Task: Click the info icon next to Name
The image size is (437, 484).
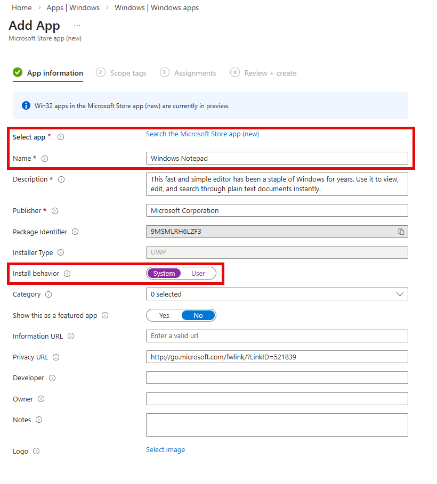Action: (x=45, y=159)
